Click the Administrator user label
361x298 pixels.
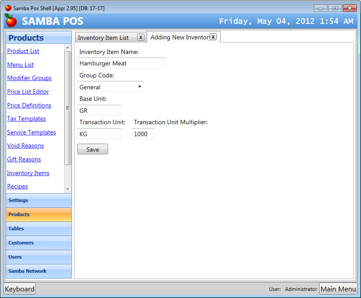coord(301,289)
